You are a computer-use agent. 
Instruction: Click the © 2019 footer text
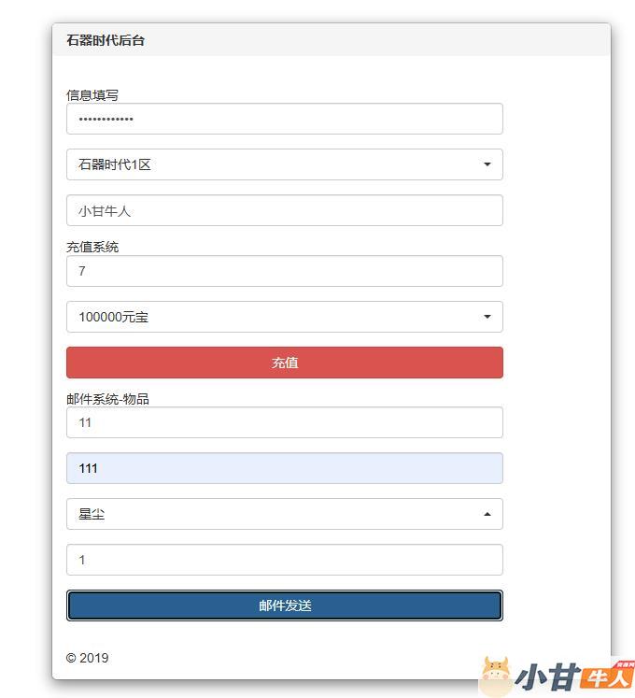(87, 658)
